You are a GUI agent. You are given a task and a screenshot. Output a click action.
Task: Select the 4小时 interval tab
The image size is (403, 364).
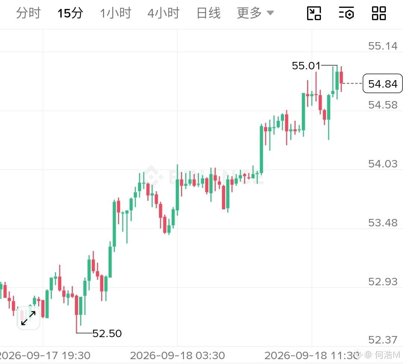163,13
